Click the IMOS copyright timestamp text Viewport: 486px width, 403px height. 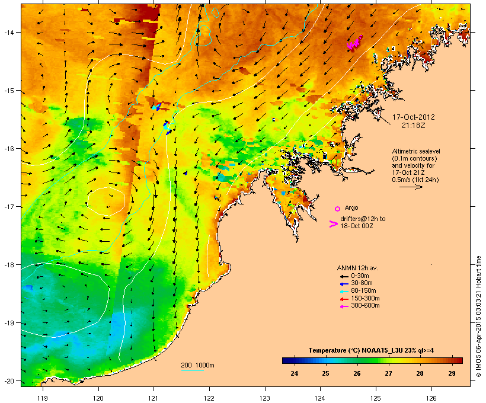pyautogui.click(x=478, y=316)
